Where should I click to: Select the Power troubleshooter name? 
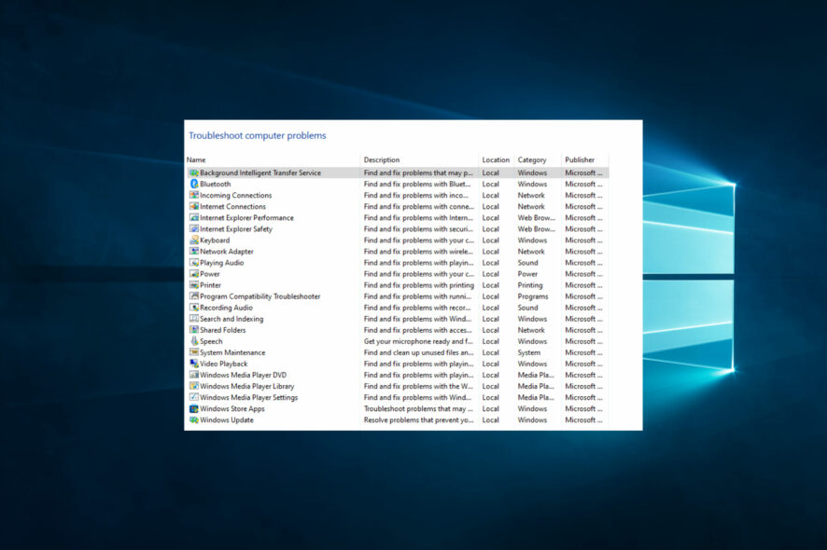(210, 274)
